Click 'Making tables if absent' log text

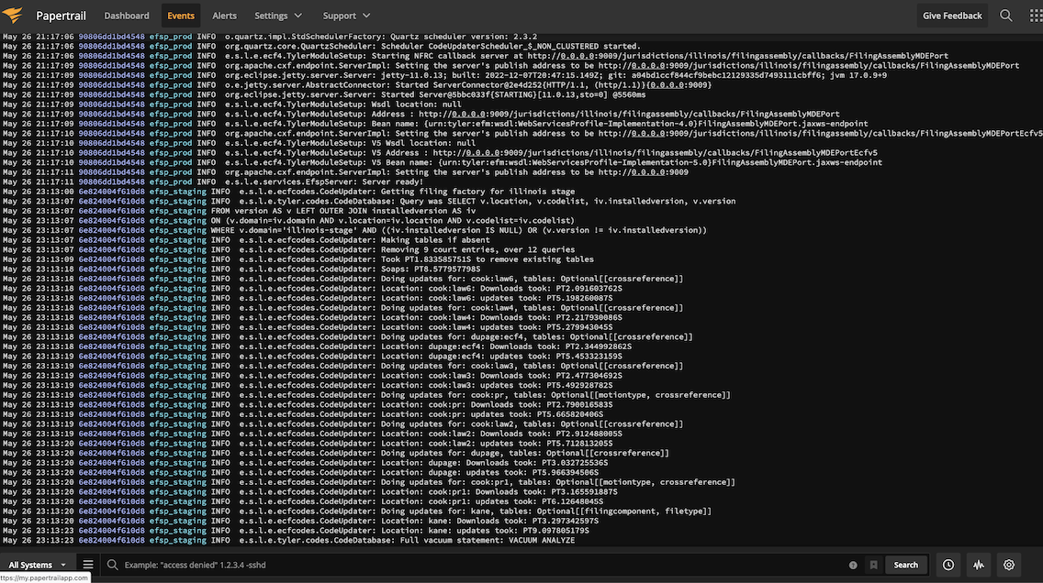[435, 239]
